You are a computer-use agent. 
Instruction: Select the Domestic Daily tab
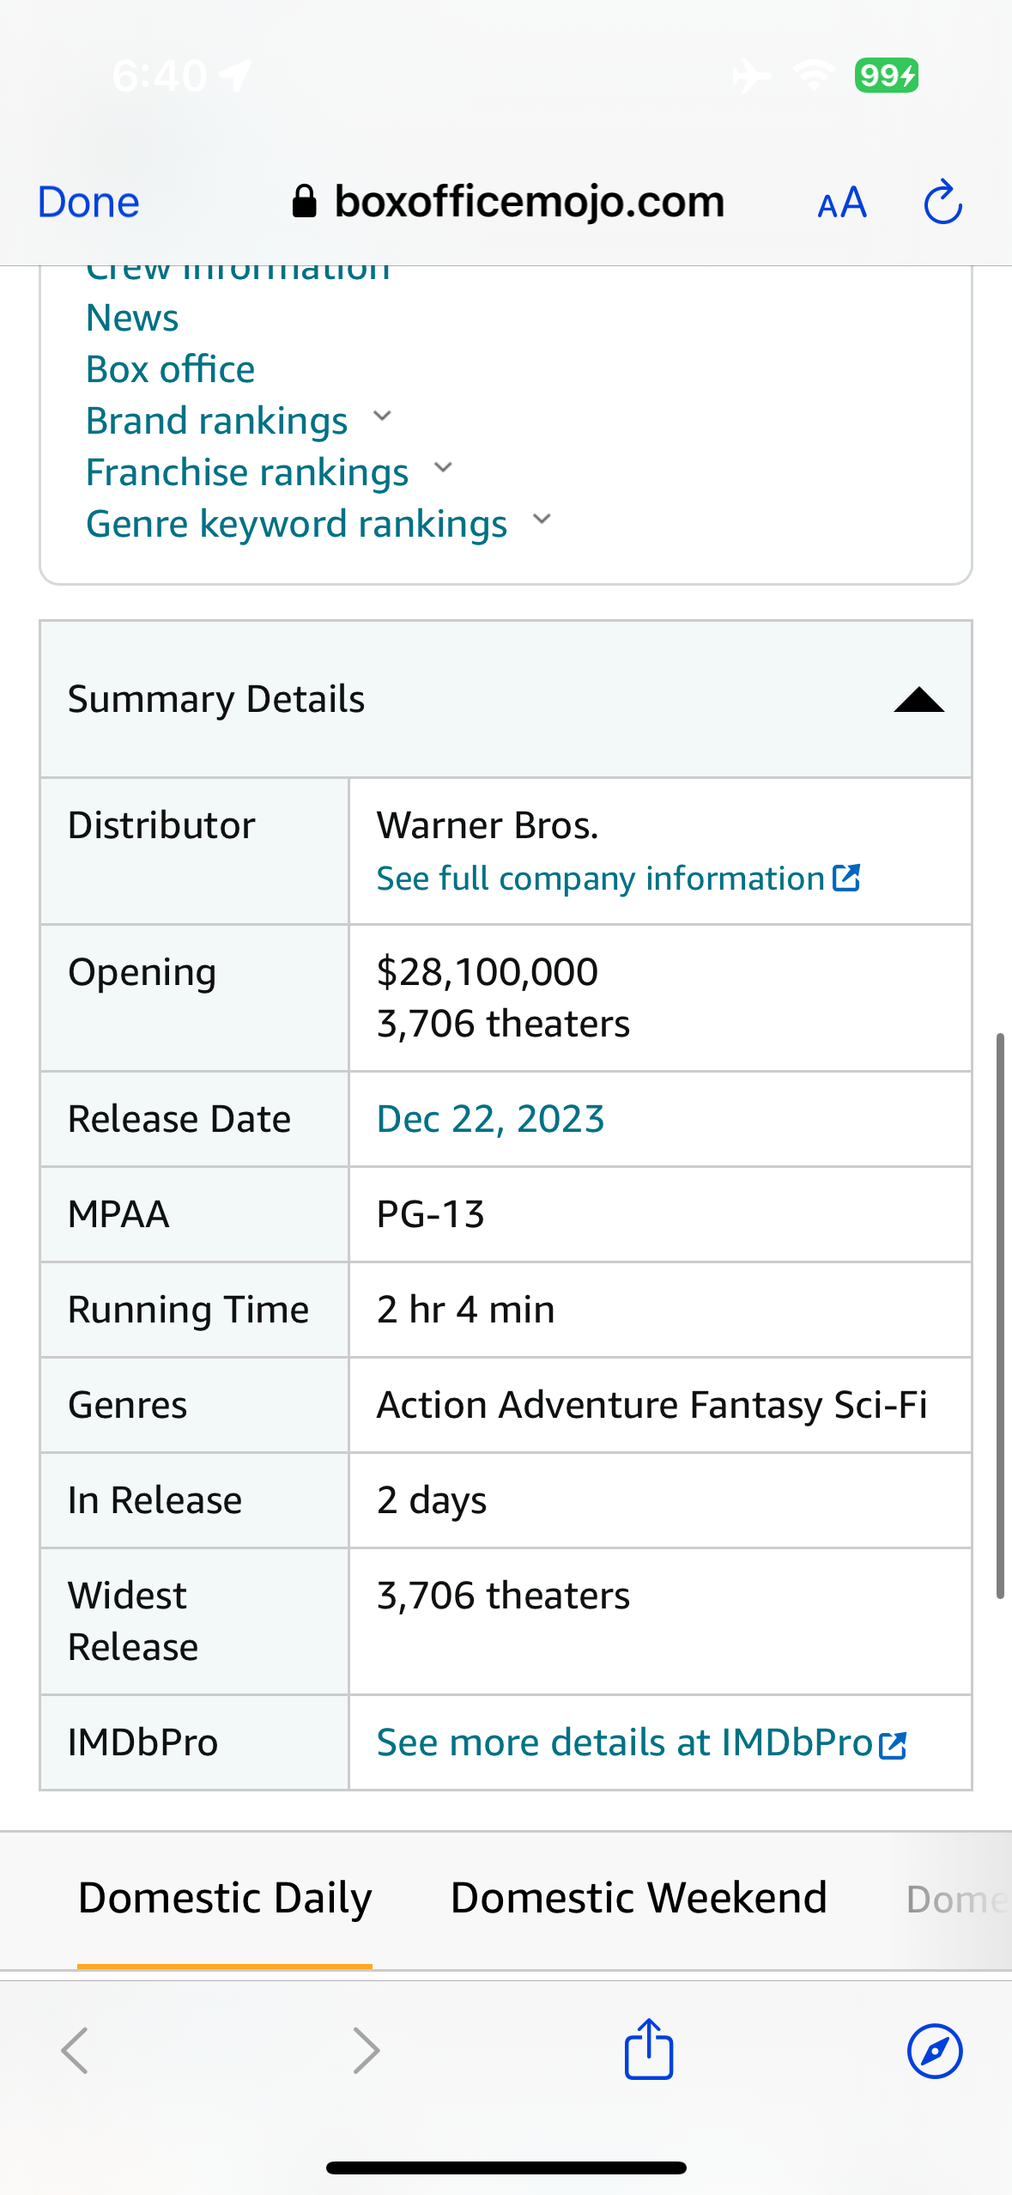(x=225, y=1898)
